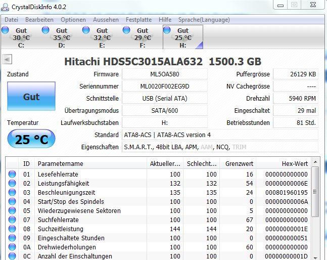
Task: Click status orb of Start/Stop des Spindels
Action: pyautogui.click(x=12, y=201)
